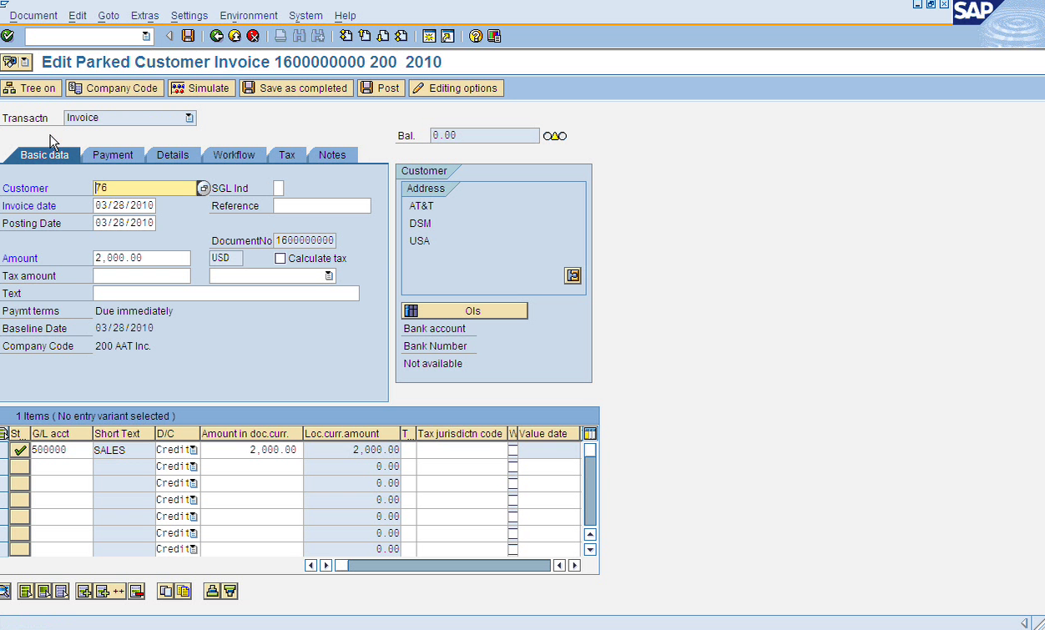Screen dimensions: 1045x630
Task: Click the Save disk icon in toolbar
Action: pyautogui.click(x=188, y=36)
